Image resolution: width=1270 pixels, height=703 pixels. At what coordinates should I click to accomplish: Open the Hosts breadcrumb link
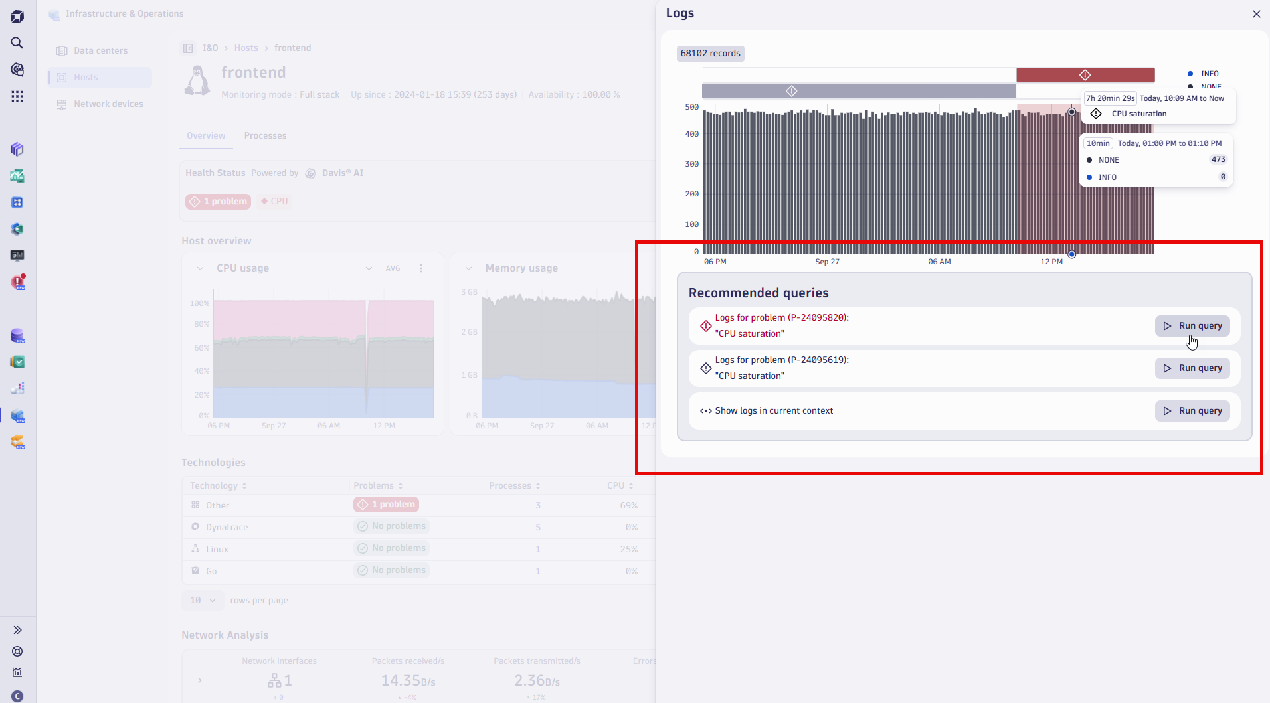(x=246, y=48)
